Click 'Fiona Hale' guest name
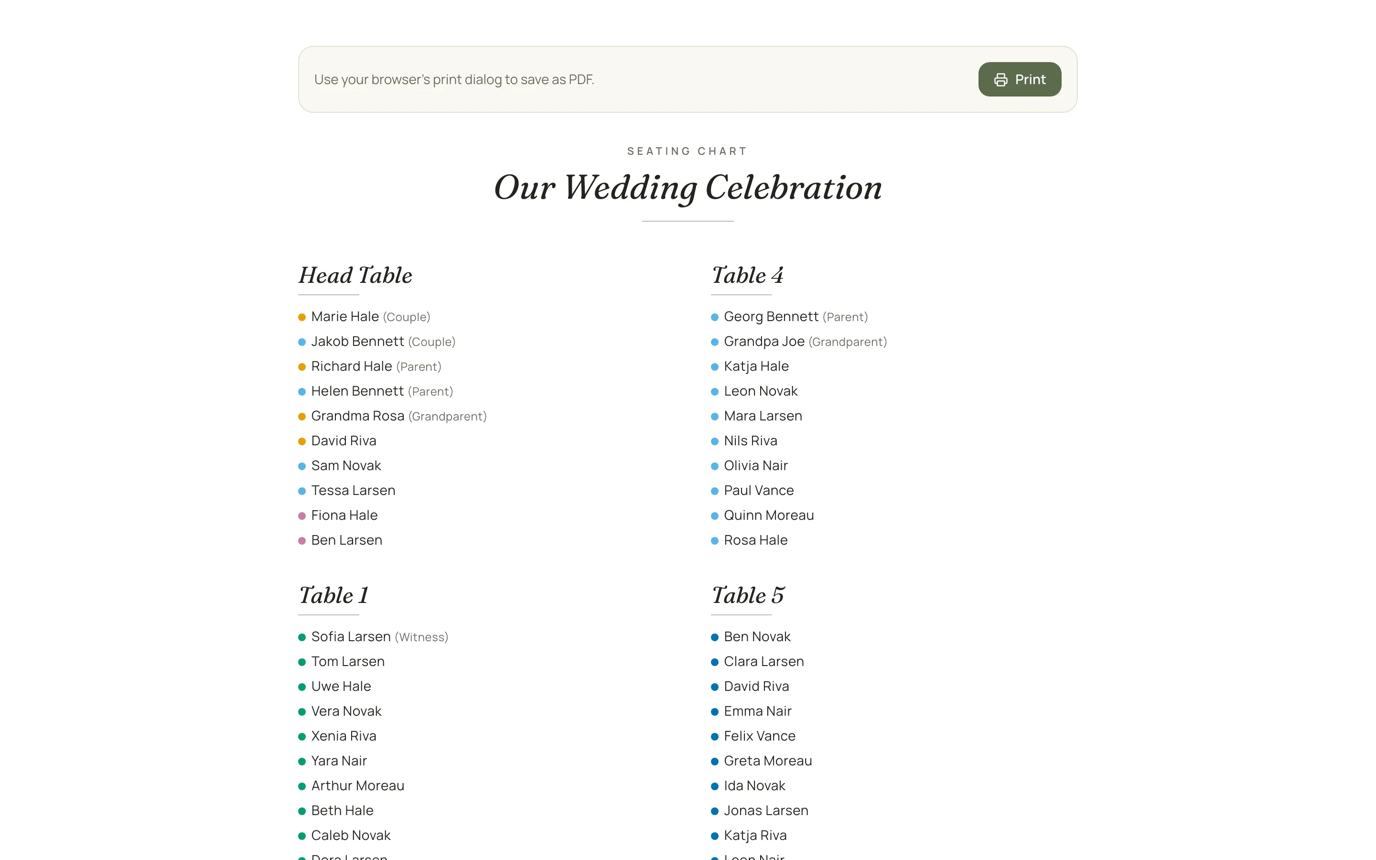 pyautogui.click(x=344, y=516)
